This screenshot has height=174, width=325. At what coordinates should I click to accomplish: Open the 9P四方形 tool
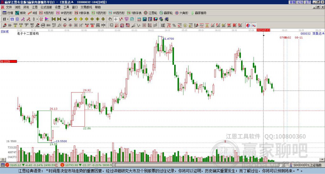(64, 13)
